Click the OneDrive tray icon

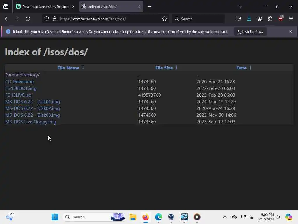[234, 217]
